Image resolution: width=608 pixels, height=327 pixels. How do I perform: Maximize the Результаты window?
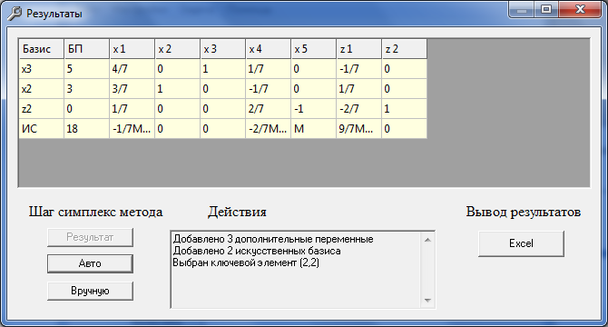pos(546,10)
